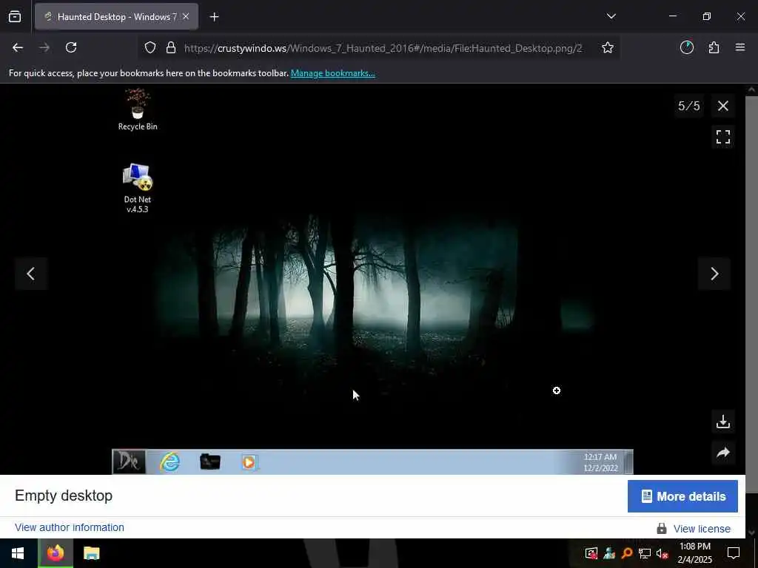The image size is (758, 568).
Task: Click the Empty desktop caption
Action: coord(64,496)
